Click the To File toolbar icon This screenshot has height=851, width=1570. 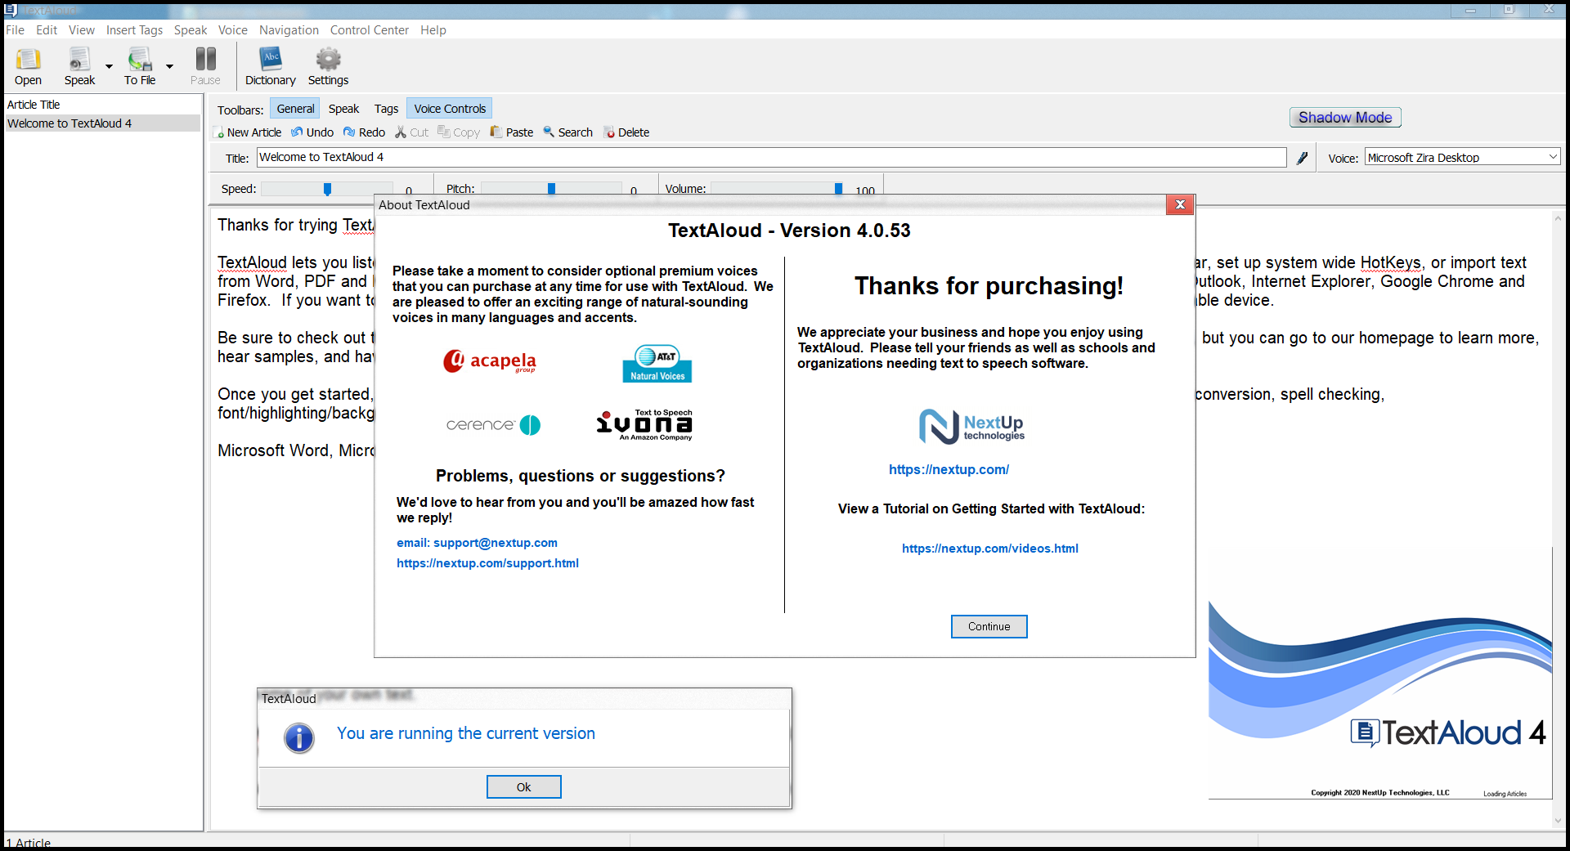(140, 66)
